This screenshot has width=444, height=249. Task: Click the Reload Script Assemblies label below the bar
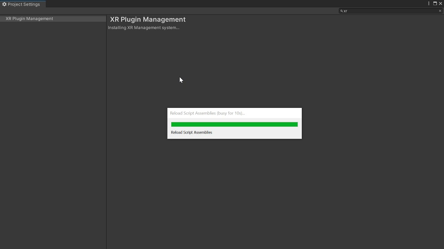[191, 132]
